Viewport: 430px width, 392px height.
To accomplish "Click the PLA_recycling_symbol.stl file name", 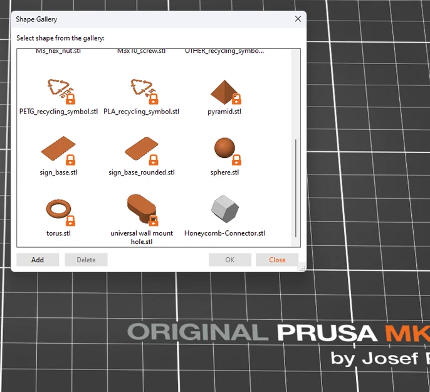I will point(141,112).
